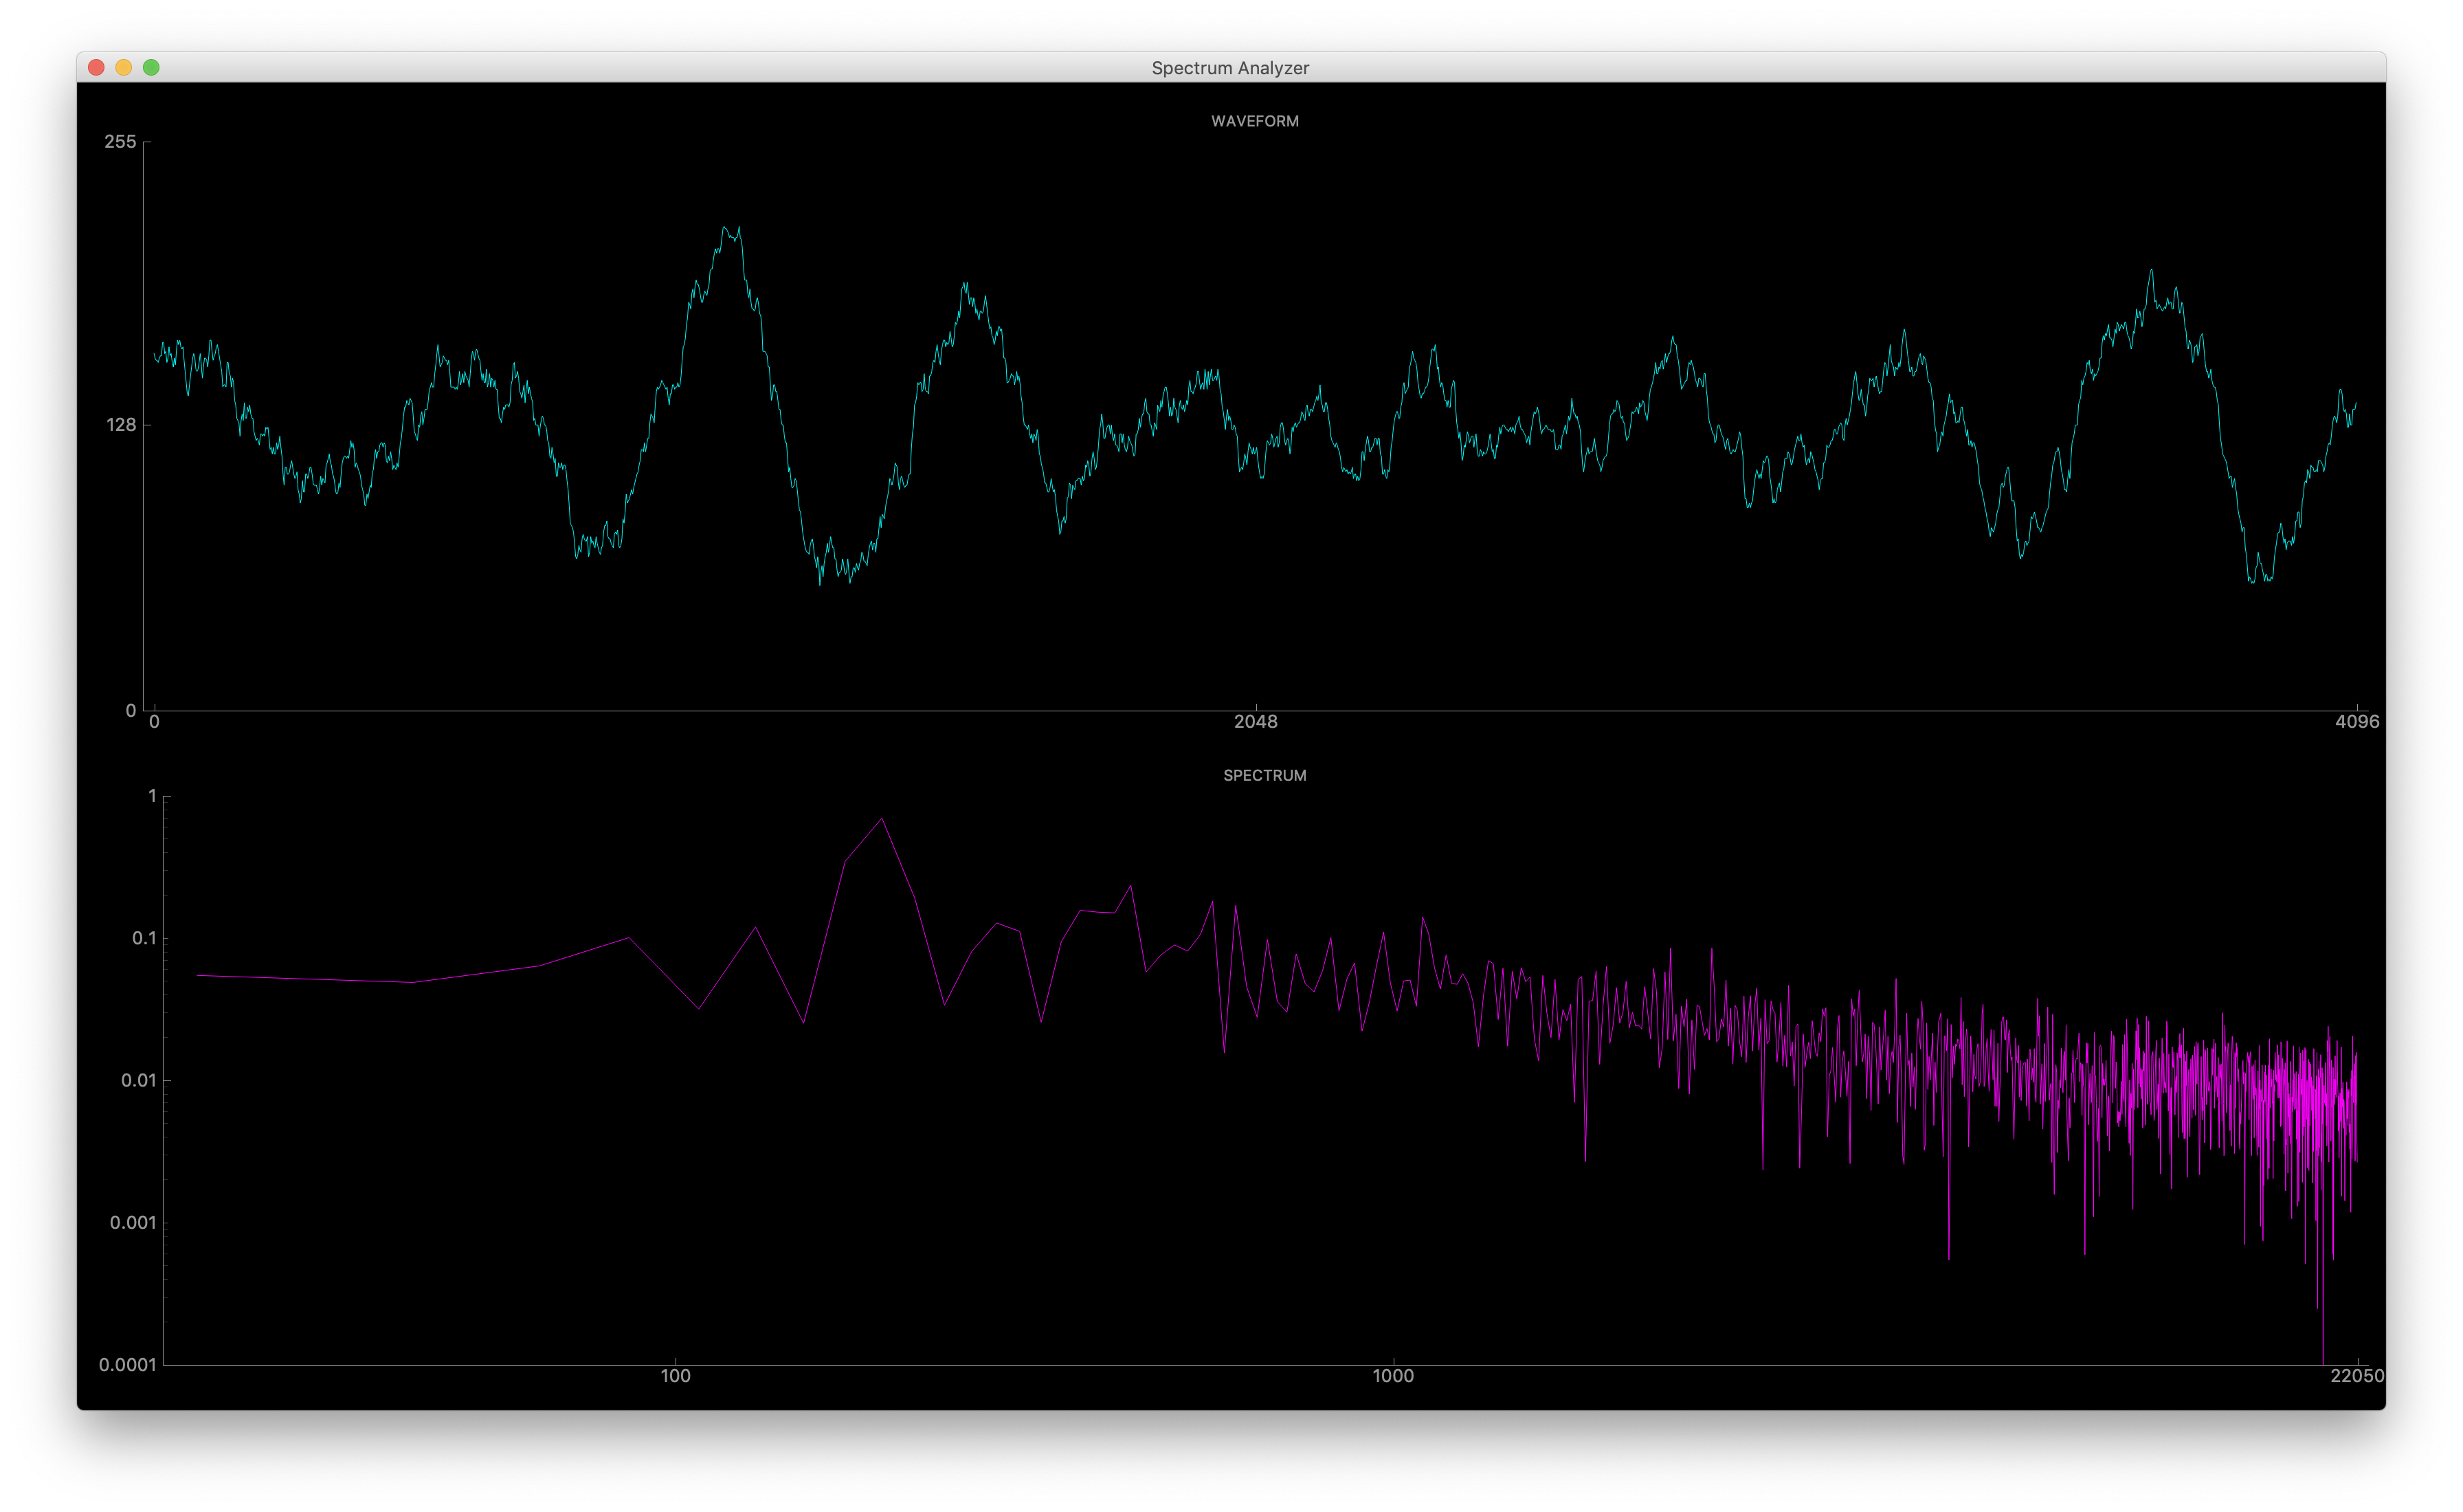
Task: Click the 1 spectrum y-axis label
Action: (152, 796)
